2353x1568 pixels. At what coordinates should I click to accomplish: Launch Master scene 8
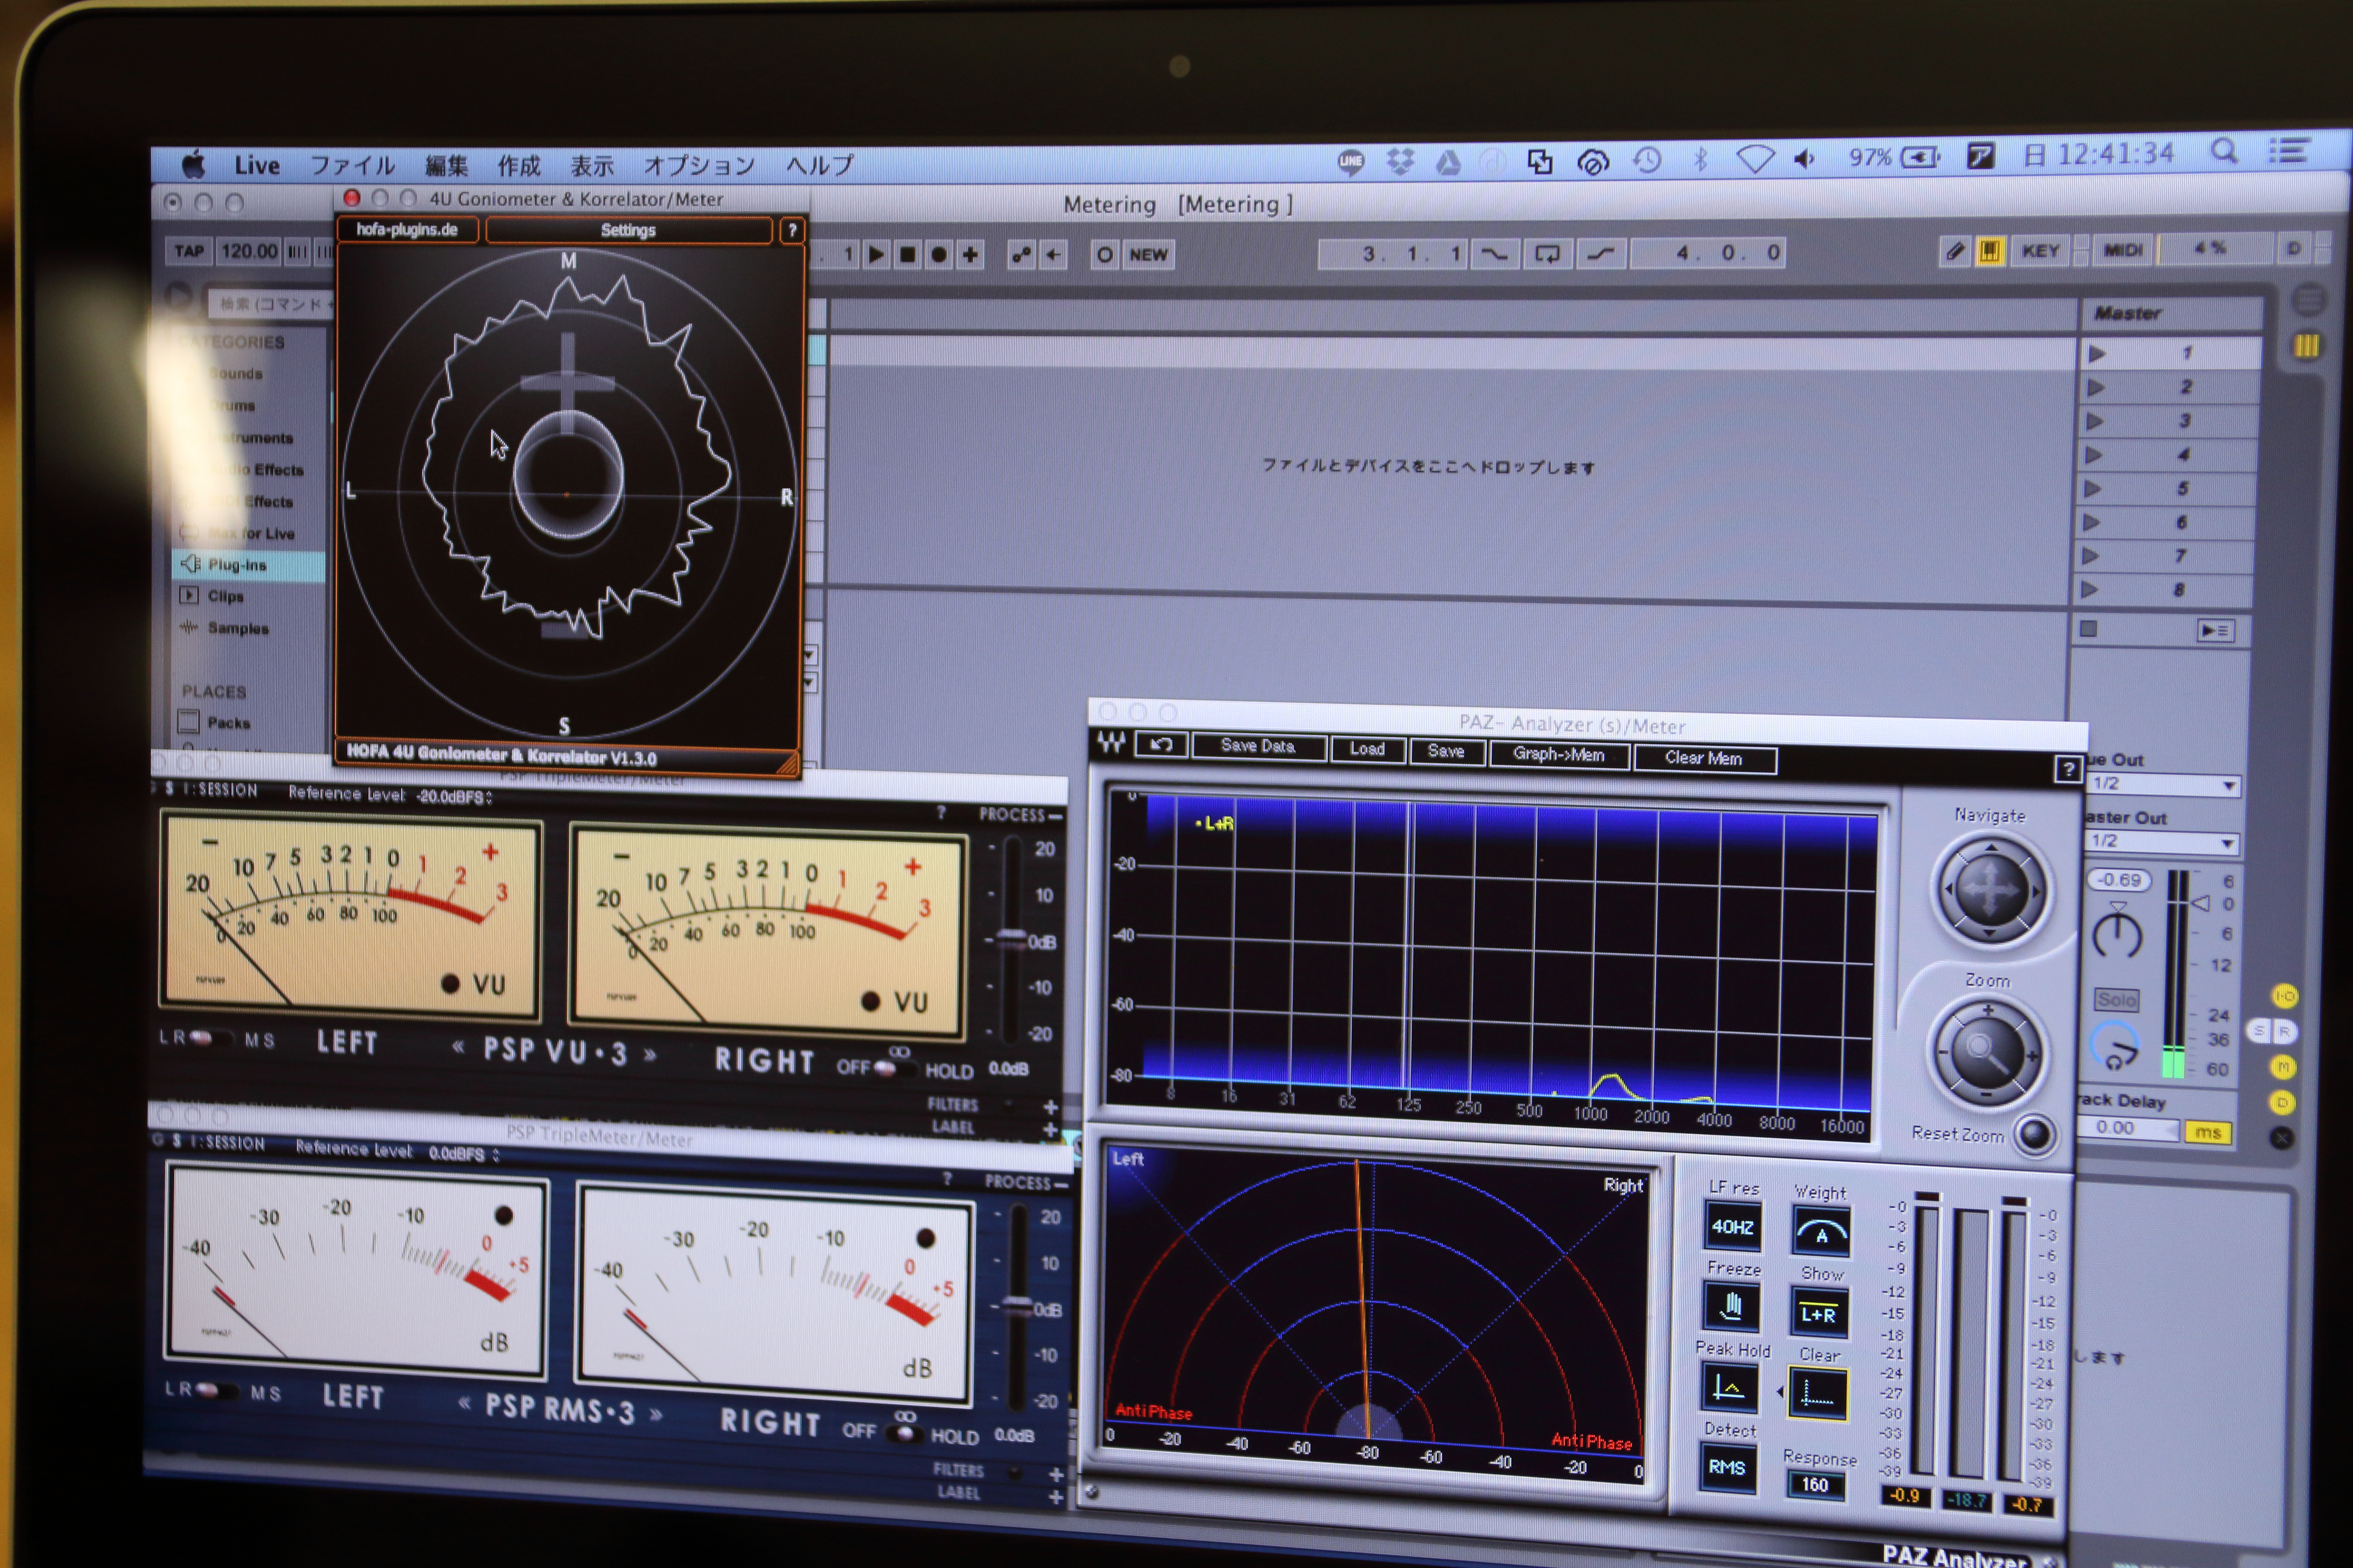(2089, 590)
